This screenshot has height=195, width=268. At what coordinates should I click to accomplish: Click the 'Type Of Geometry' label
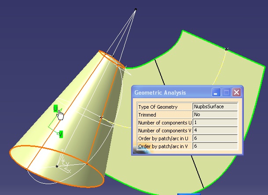click(158, 106)
